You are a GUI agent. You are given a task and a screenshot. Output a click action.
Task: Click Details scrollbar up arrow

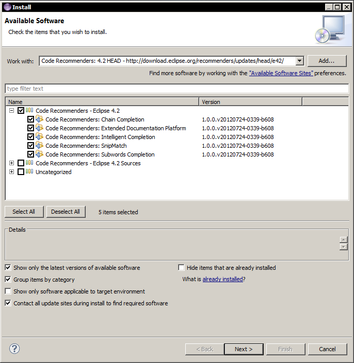tap(343, 239)
